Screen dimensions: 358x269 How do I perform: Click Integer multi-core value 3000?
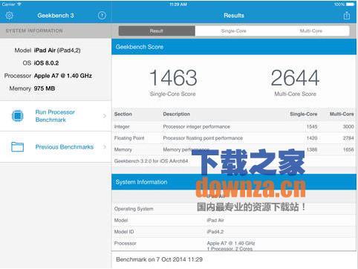click(x=348, y=126)
